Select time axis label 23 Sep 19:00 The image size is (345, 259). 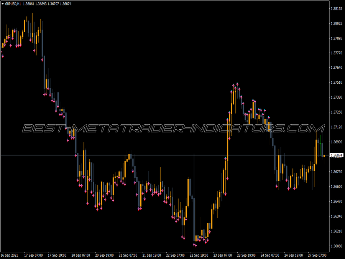246,255
